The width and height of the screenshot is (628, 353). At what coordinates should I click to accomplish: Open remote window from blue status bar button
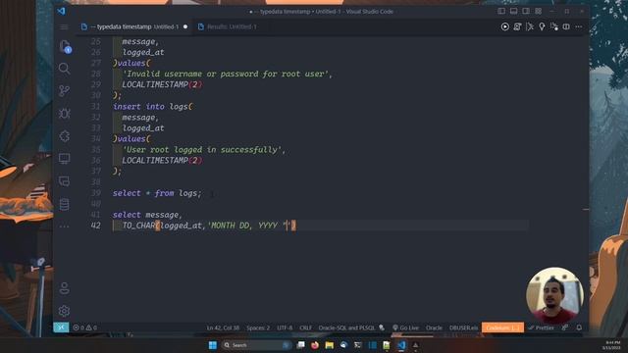(61, 328)
